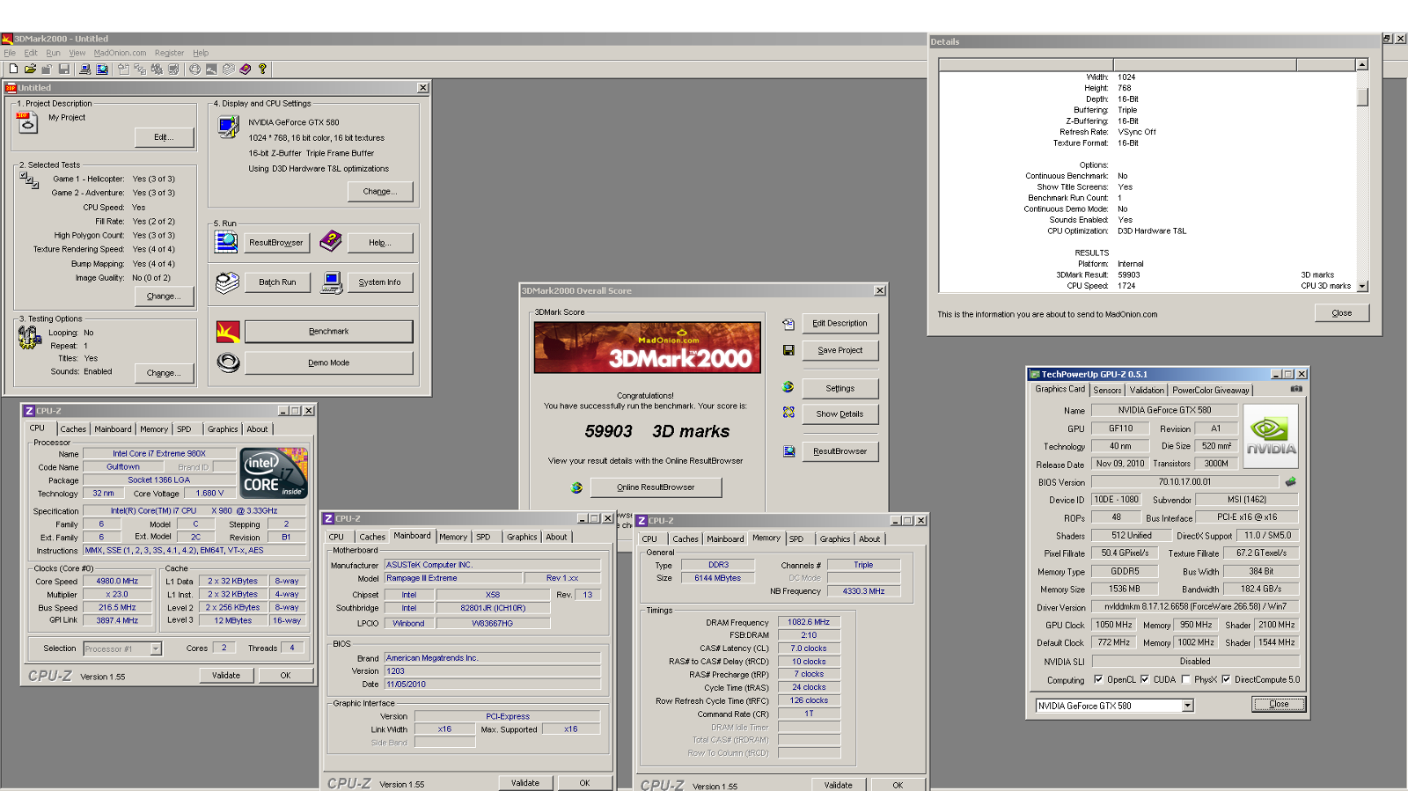Click the icon beside Edit Description
The width and height of the screenshot is (1408, 791).
click(788, 324)
